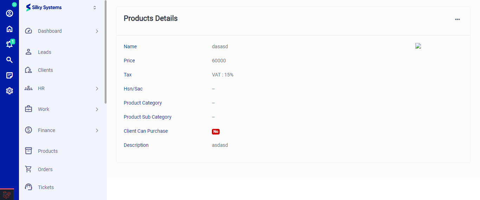Screen dimensions: 480x200
Task: Go to the Clients page
Action: pyautogui.click(x=45, y=70)
